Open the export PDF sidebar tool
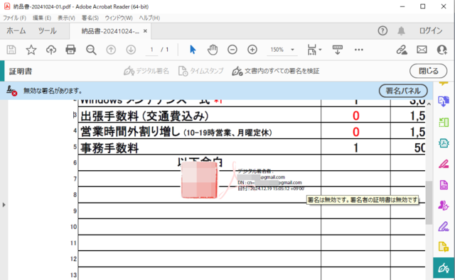Screen dimensions: 455x280 click(444, 101)
